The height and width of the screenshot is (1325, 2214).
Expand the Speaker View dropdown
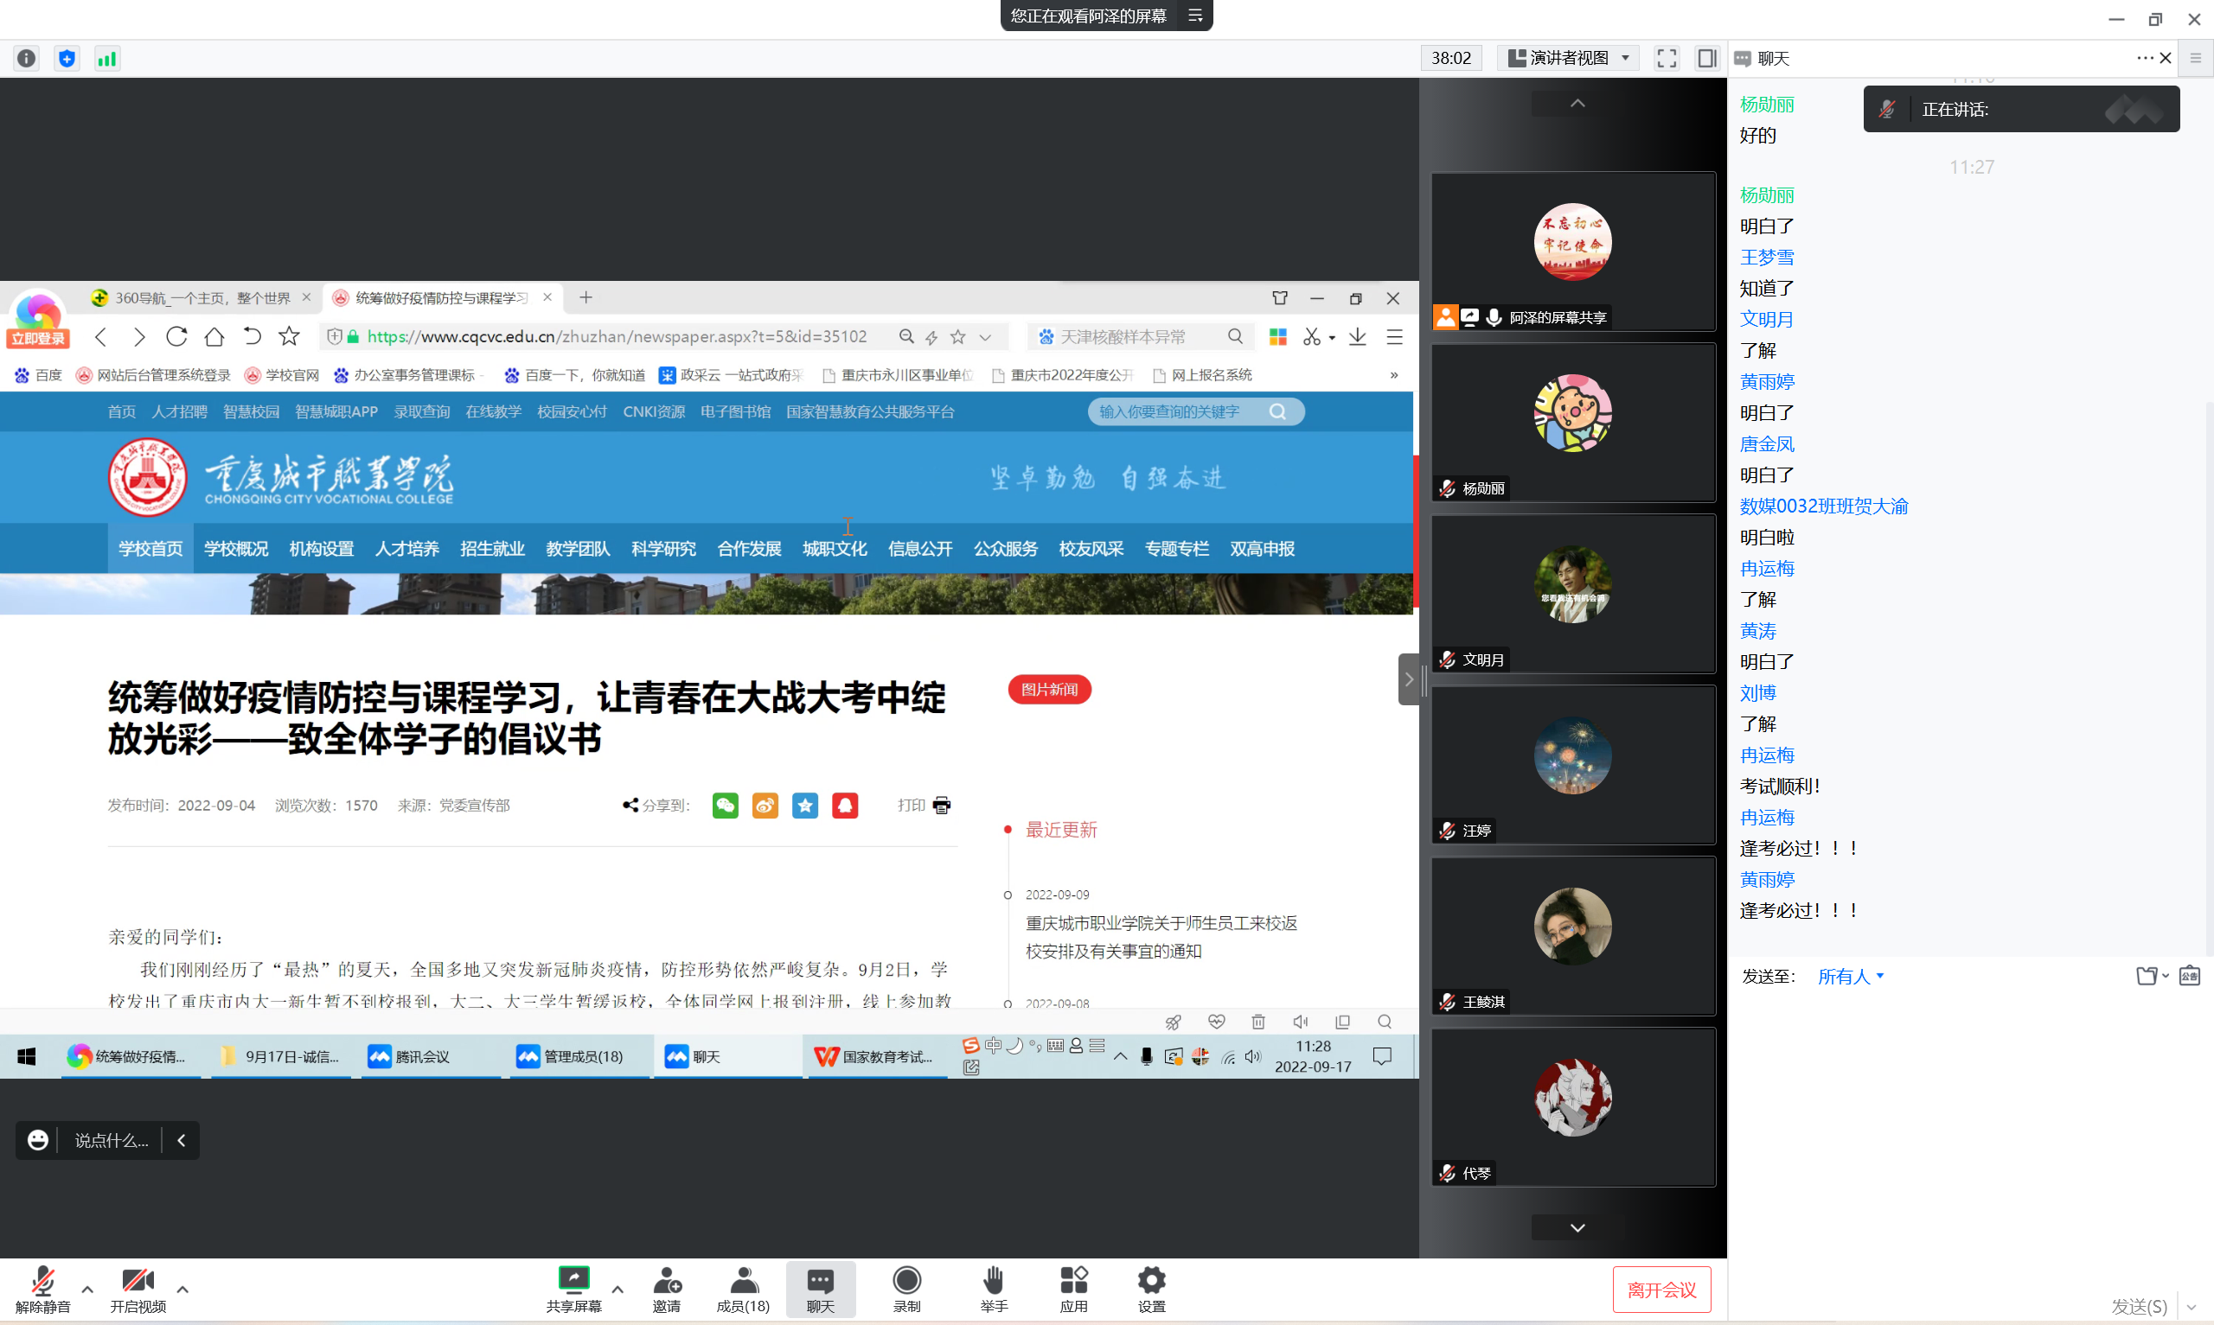tap(1569, 59)
